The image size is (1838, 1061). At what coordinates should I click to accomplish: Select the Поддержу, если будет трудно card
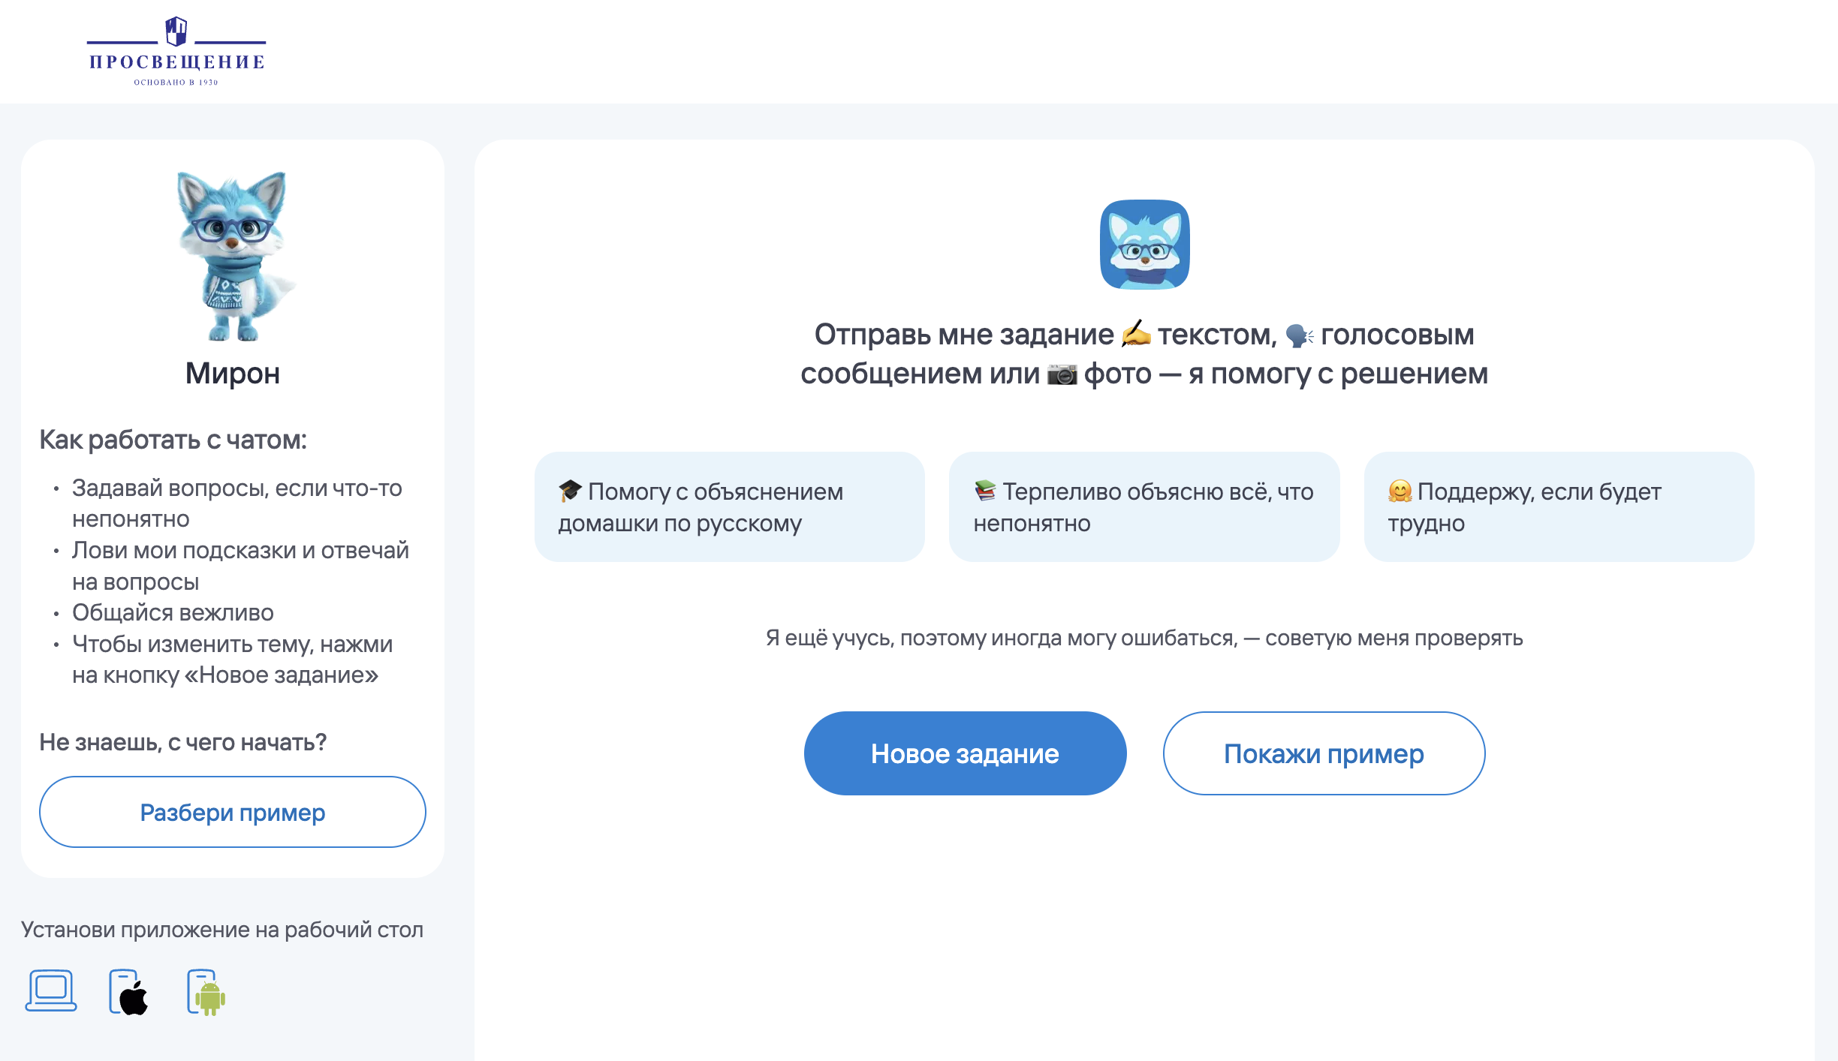tap(1559, 506)
